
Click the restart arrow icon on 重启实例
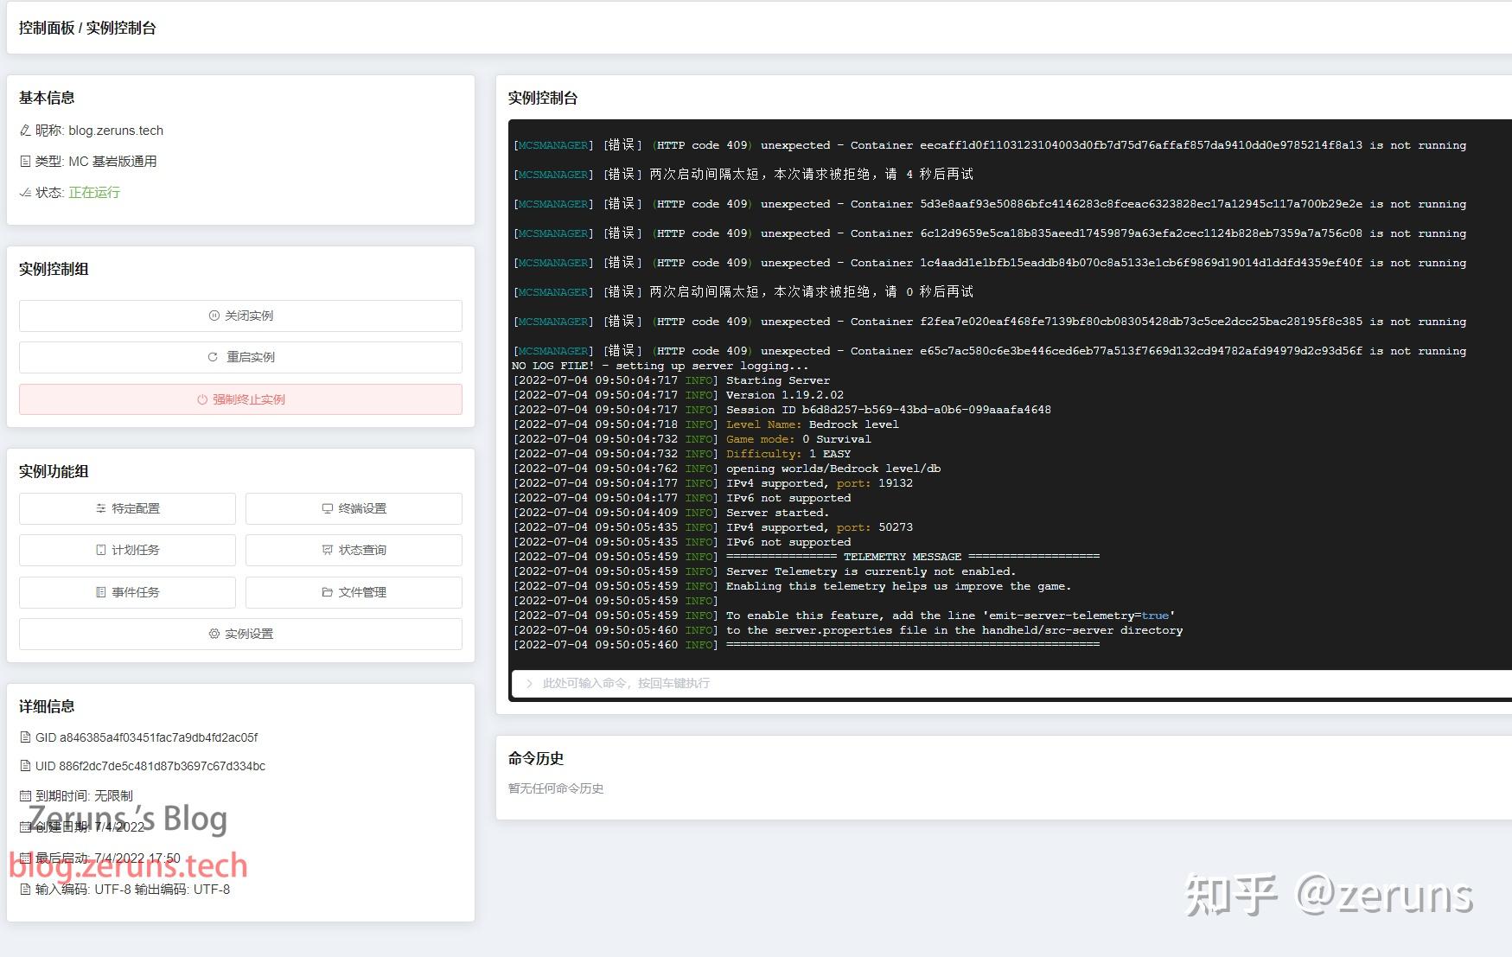click(x=214, y=356)
